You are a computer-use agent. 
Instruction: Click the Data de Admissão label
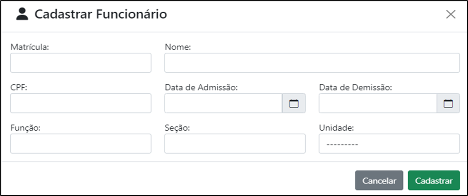click(201, 87)
